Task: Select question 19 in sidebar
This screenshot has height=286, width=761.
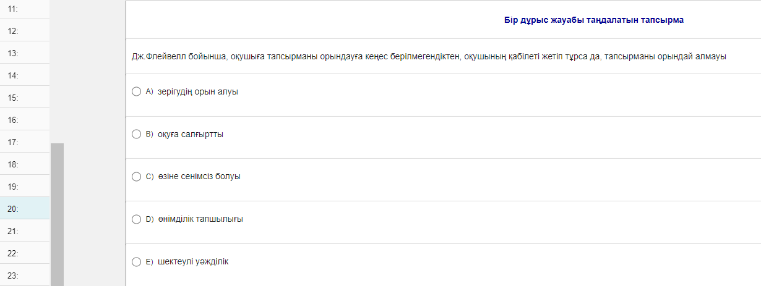Action: 25,187
